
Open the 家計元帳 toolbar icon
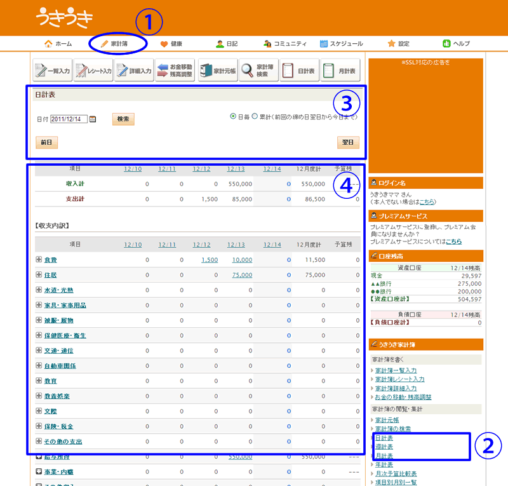click(x=218, y=70)
